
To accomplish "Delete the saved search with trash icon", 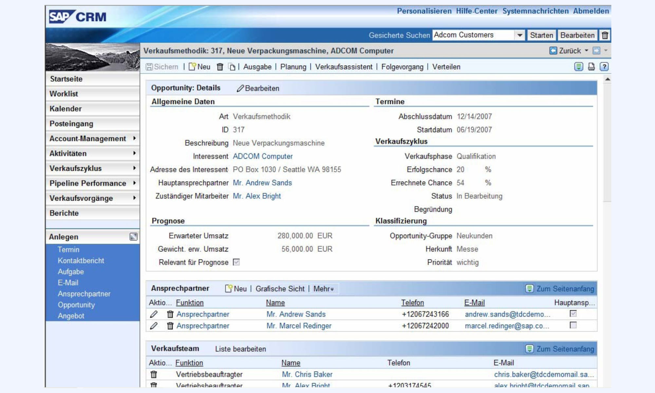I will coord(605,35).
